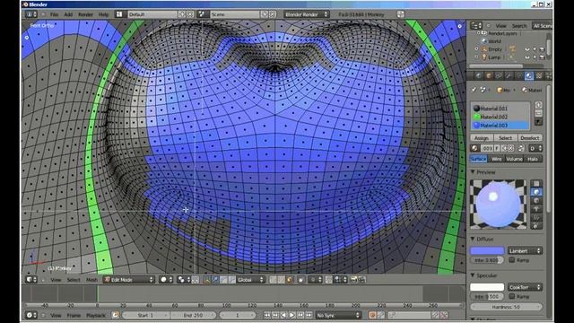Open the Add menu
Screen dimensions: 574x323
point(68,14)
